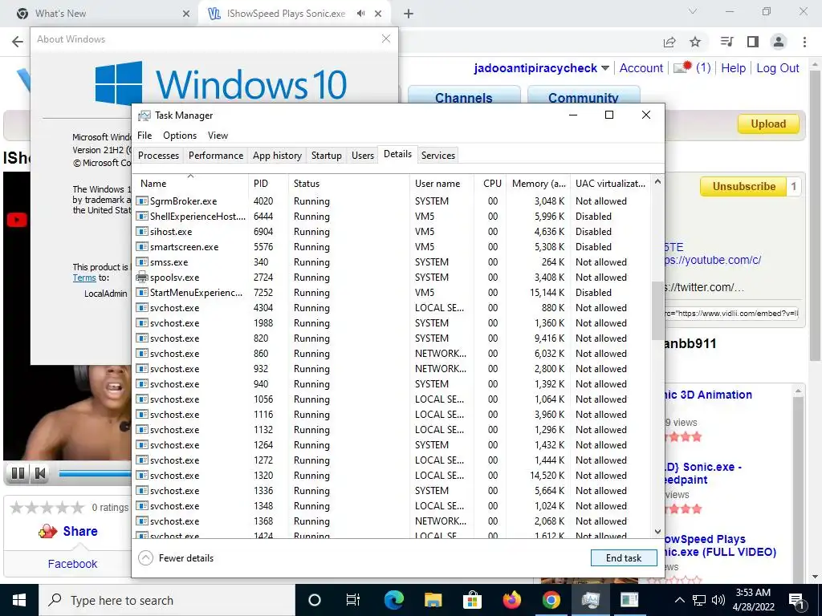
Task: Select spoolsv.exe process row
Action: click(x=392, y=278)
